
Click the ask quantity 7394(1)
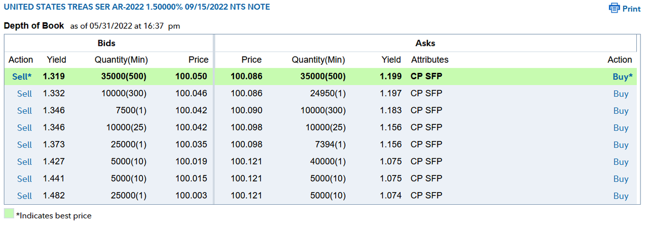tap(330, 145)
